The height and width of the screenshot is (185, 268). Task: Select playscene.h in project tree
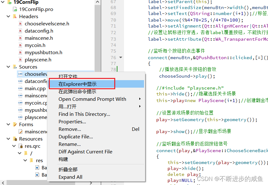[x=38, y=59]
